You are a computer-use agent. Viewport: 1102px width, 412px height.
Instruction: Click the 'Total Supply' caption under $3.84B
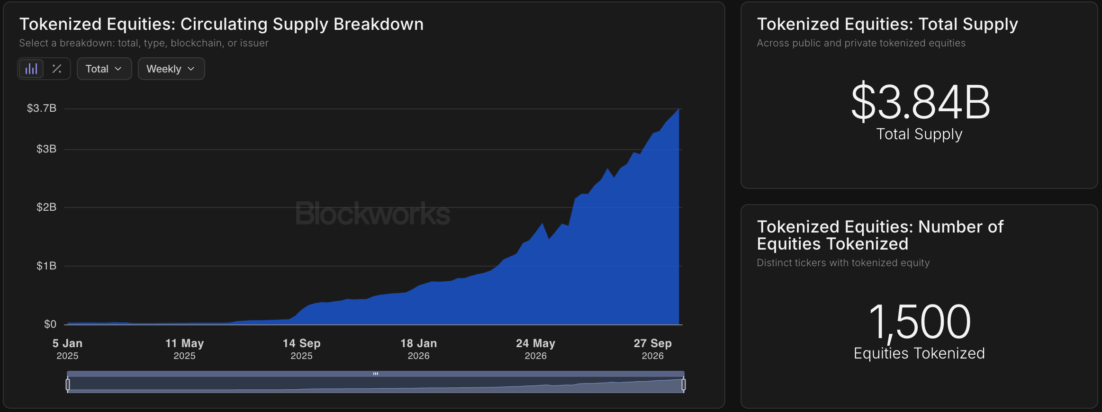(x=919, y=134)
